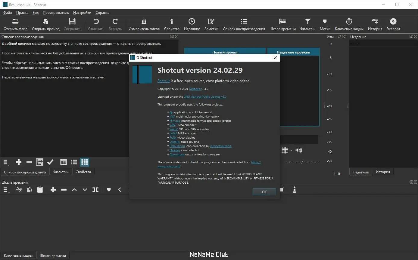
Task: Switch to the История tab
Action: coord(383,172)
